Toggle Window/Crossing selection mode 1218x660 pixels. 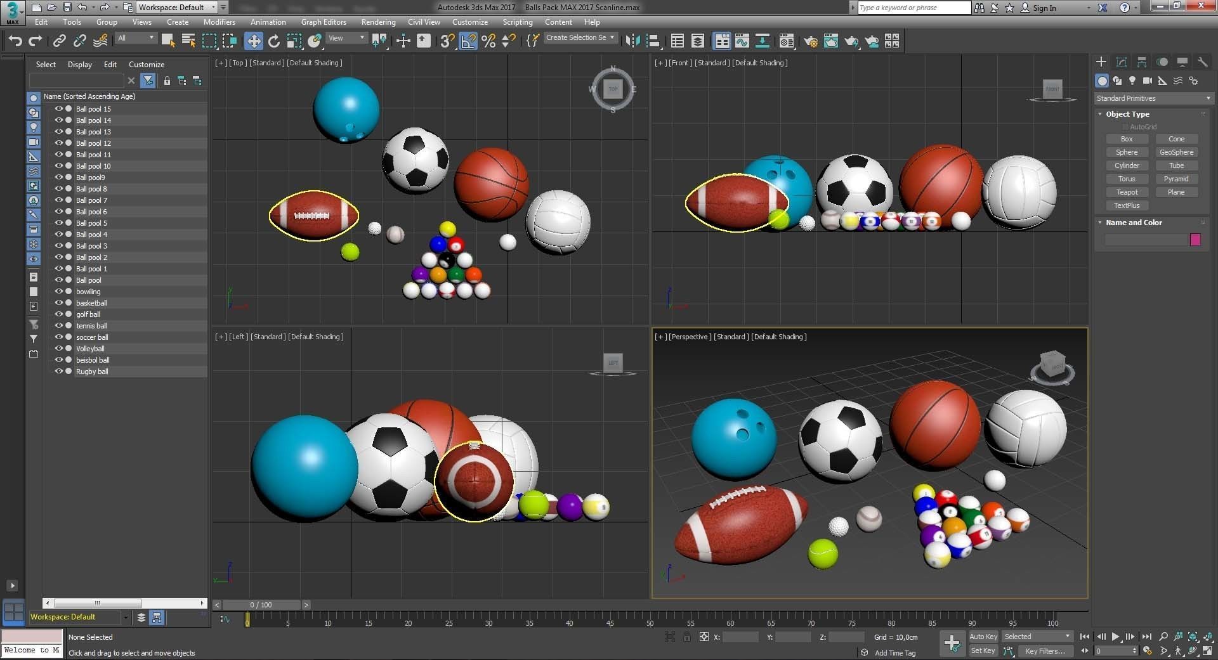tap(230, 41)
